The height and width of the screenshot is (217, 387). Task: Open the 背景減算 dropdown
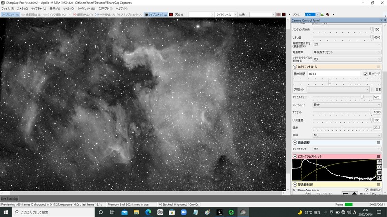[x=347, y=52]
